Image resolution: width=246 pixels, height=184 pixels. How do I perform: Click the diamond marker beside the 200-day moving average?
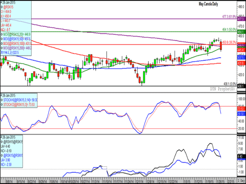click(2, 48)
